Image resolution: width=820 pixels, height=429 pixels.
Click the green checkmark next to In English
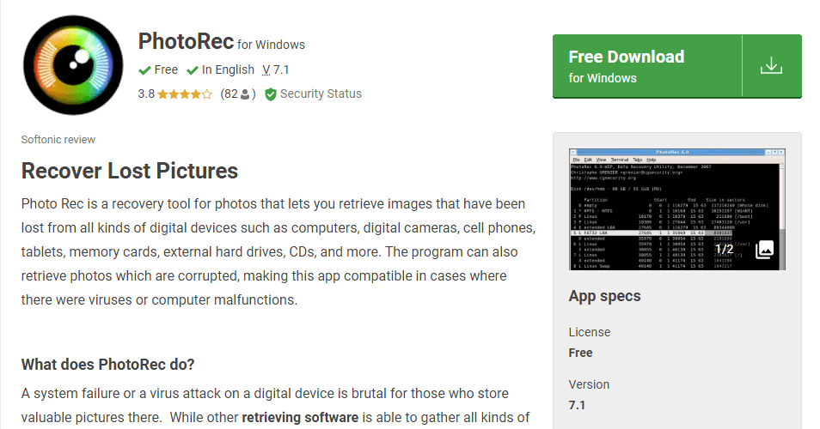coord(193,70)
